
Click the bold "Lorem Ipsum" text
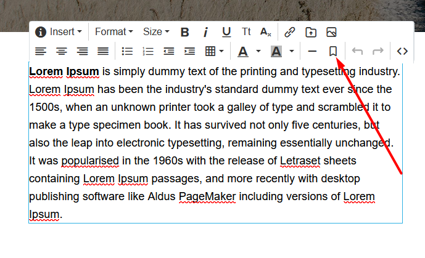[64, 71]
